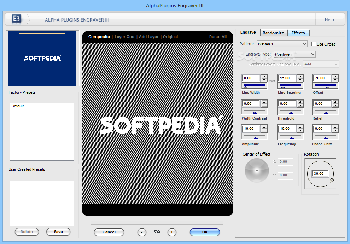Adjust the Threshold slider
Image resolution: width=350 pixels, height=244 pixels.
(x=290, y=111)
